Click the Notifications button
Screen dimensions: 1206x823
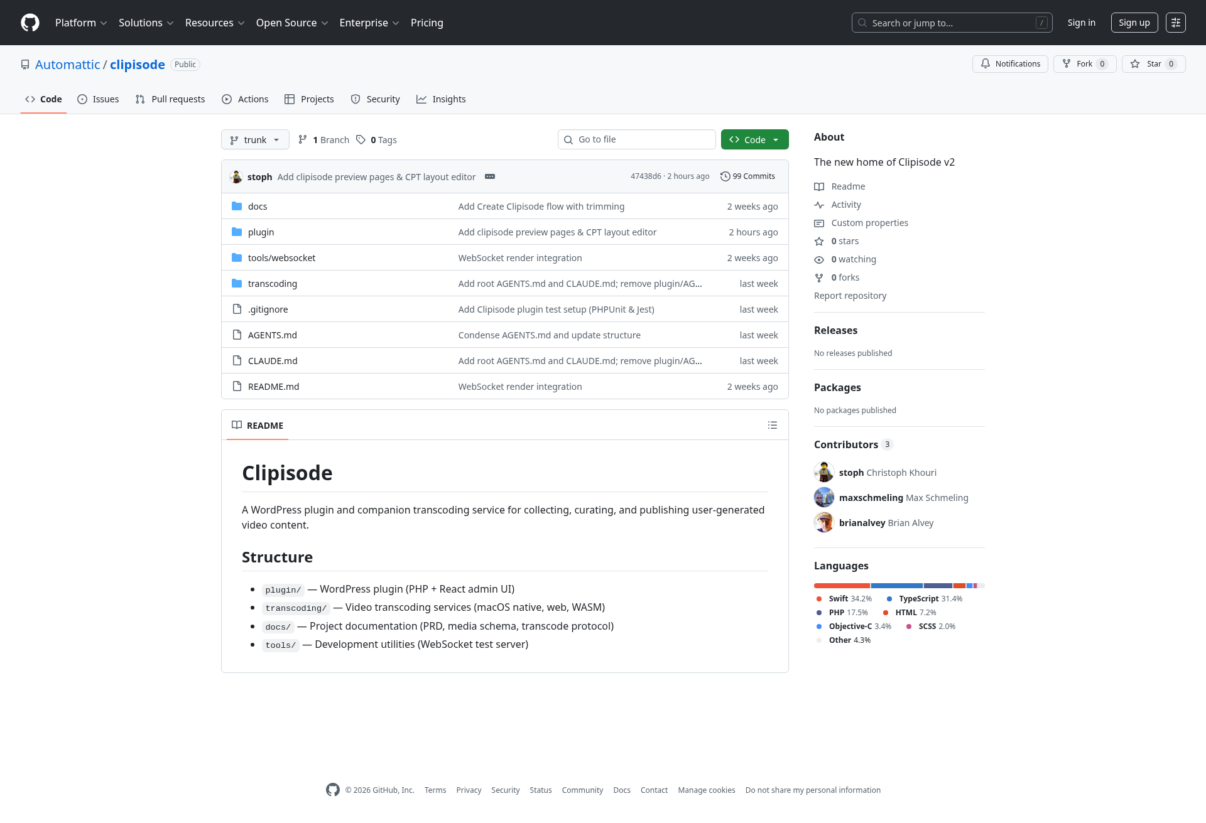tap(1010, 64)
